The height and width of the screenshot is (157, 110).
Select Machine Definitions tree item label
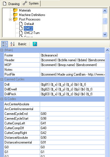pos(32,15)
